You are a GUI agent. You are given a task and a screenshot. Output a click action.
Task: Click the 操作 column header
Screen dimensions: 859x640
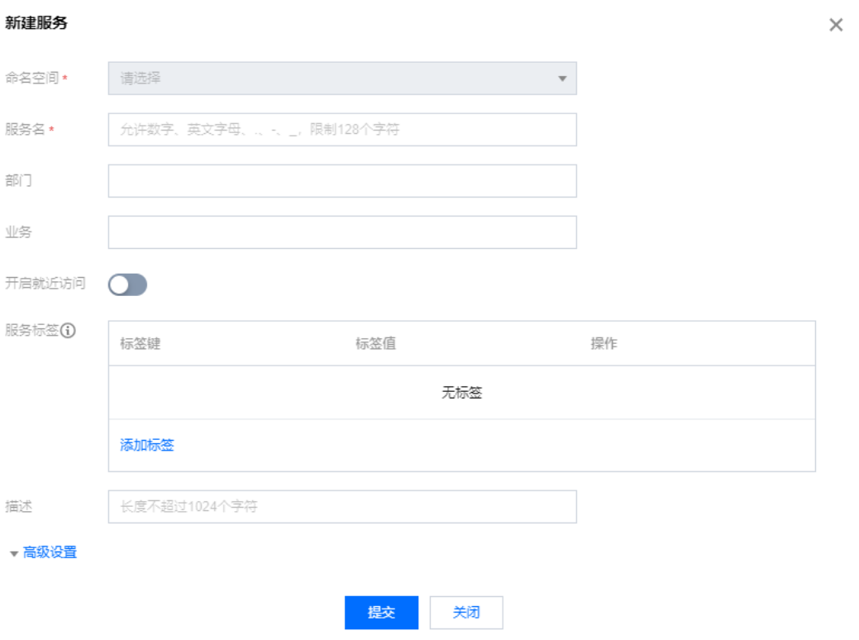pyautogui.click(x=604, y=343)
